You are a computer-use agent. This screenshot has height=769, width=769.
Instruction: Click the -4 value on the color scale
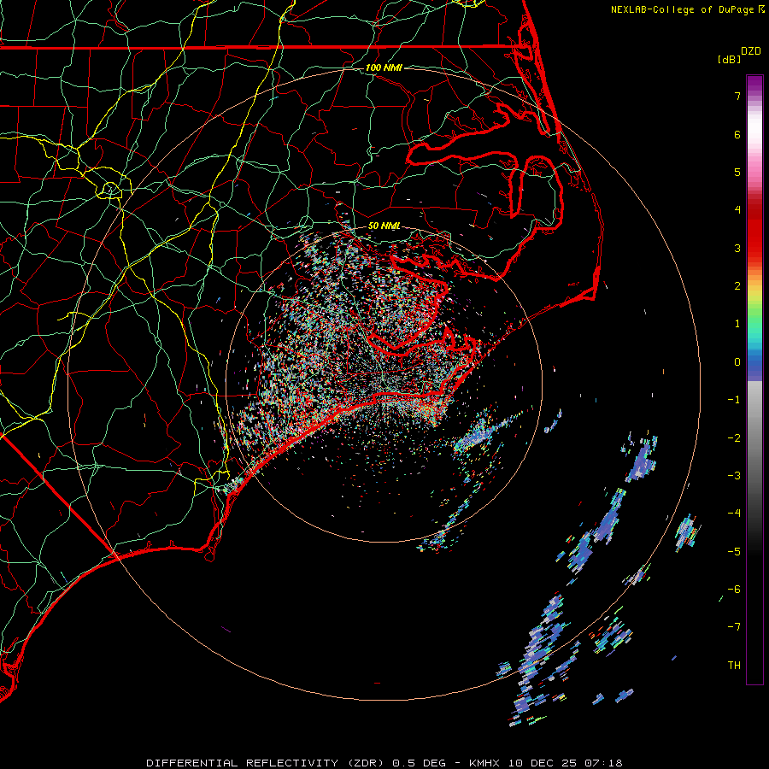coord(734,514)
